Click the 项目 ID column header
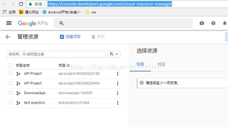The image size is (228, 127). [x=64, y=66]
